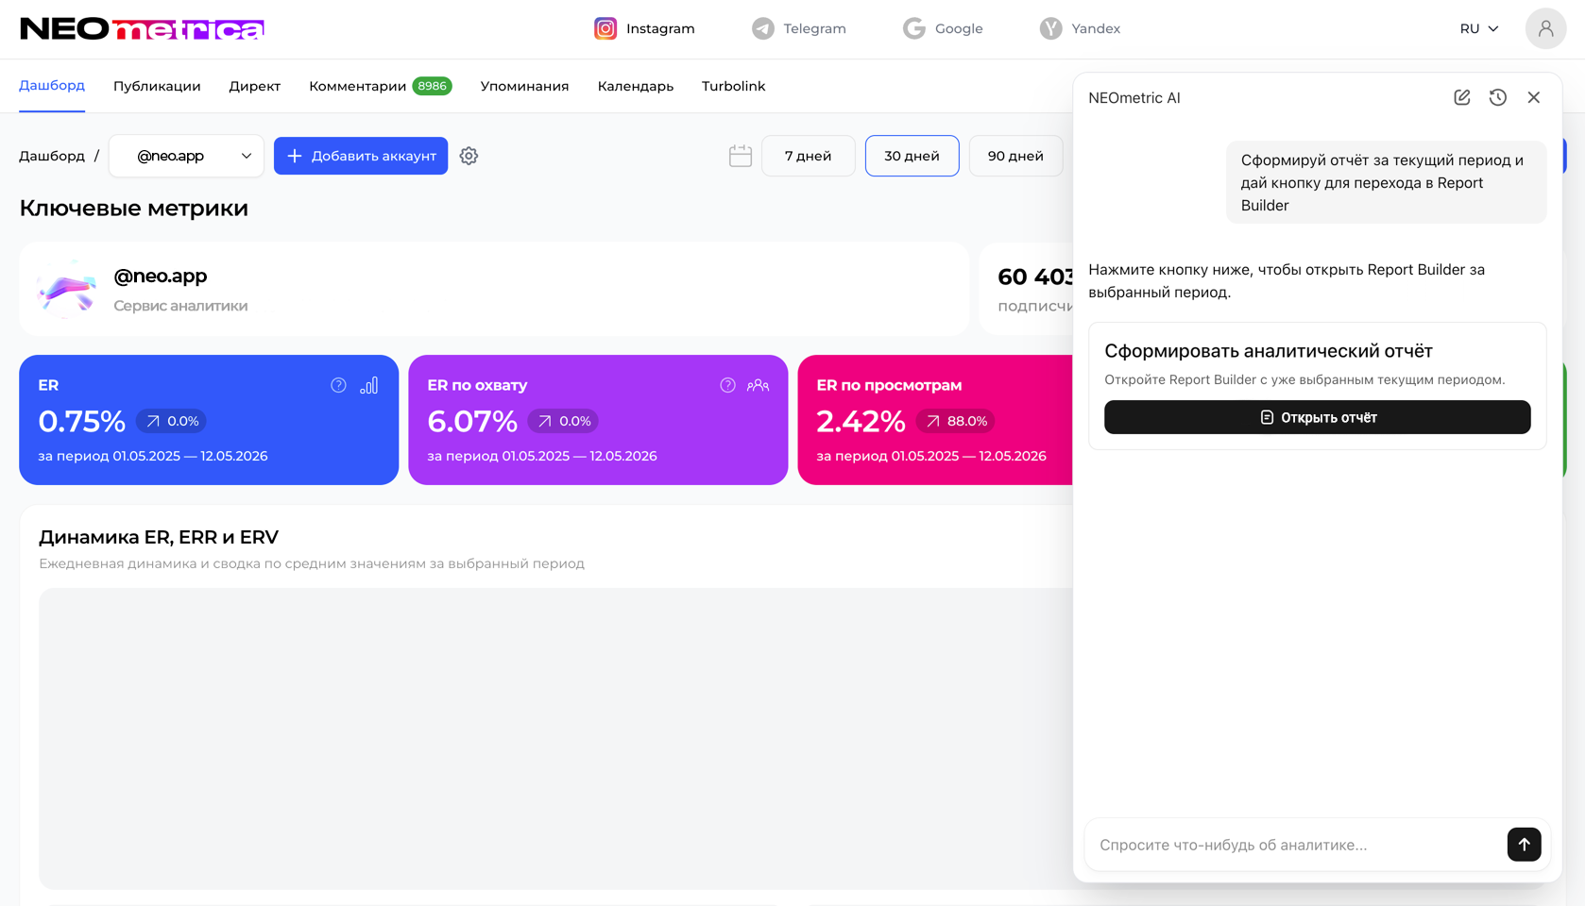
Task: Click the @neo.app account name
Action: [160, 276]
